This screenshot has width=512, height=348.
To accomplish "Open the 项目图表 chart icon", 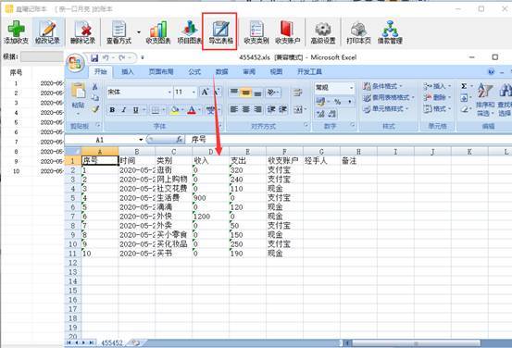I will 190,29.
